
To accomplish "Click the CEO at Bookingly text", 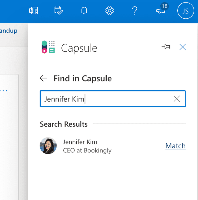I will pyautogui.click(x=87, y=150).
